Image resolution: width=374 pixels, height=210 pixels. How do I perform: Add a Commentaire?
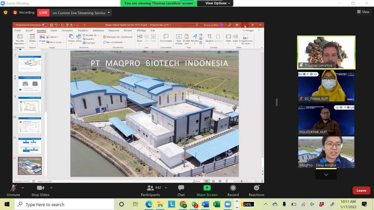click(x=166, y=38)
